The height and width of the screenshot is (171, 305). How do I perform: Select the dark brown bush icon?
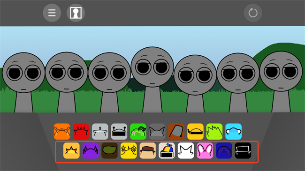pyautogui.click(x=110, y=150)
